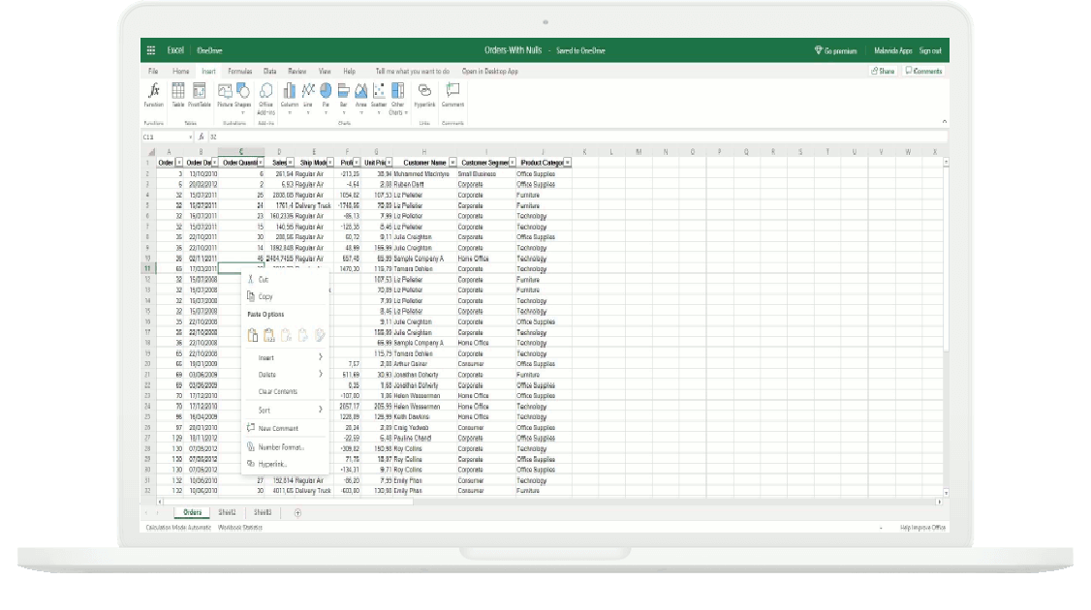
Task: Open filter dropdown for Sales column
Action: click(290, 163)
